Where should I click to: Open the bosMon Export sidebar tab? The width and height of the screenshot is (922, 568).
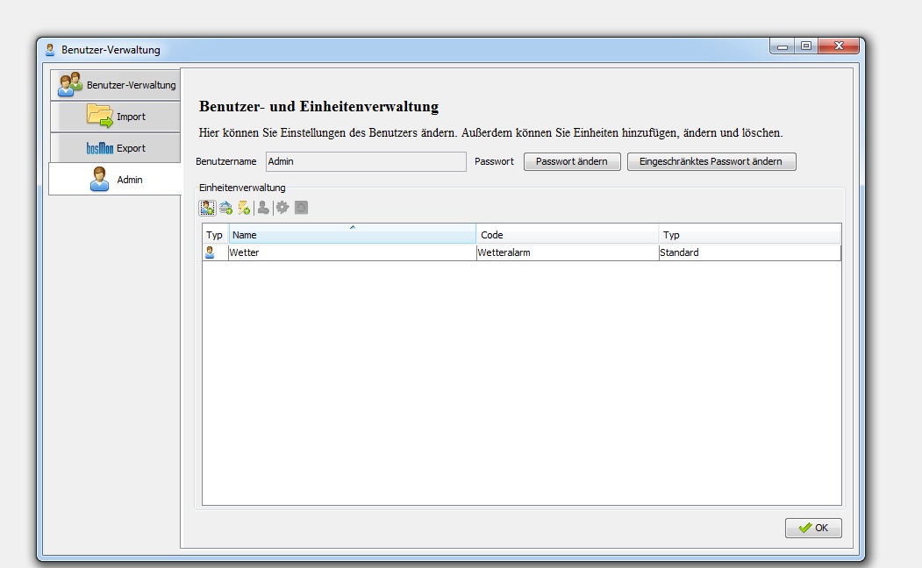[115, 148]
